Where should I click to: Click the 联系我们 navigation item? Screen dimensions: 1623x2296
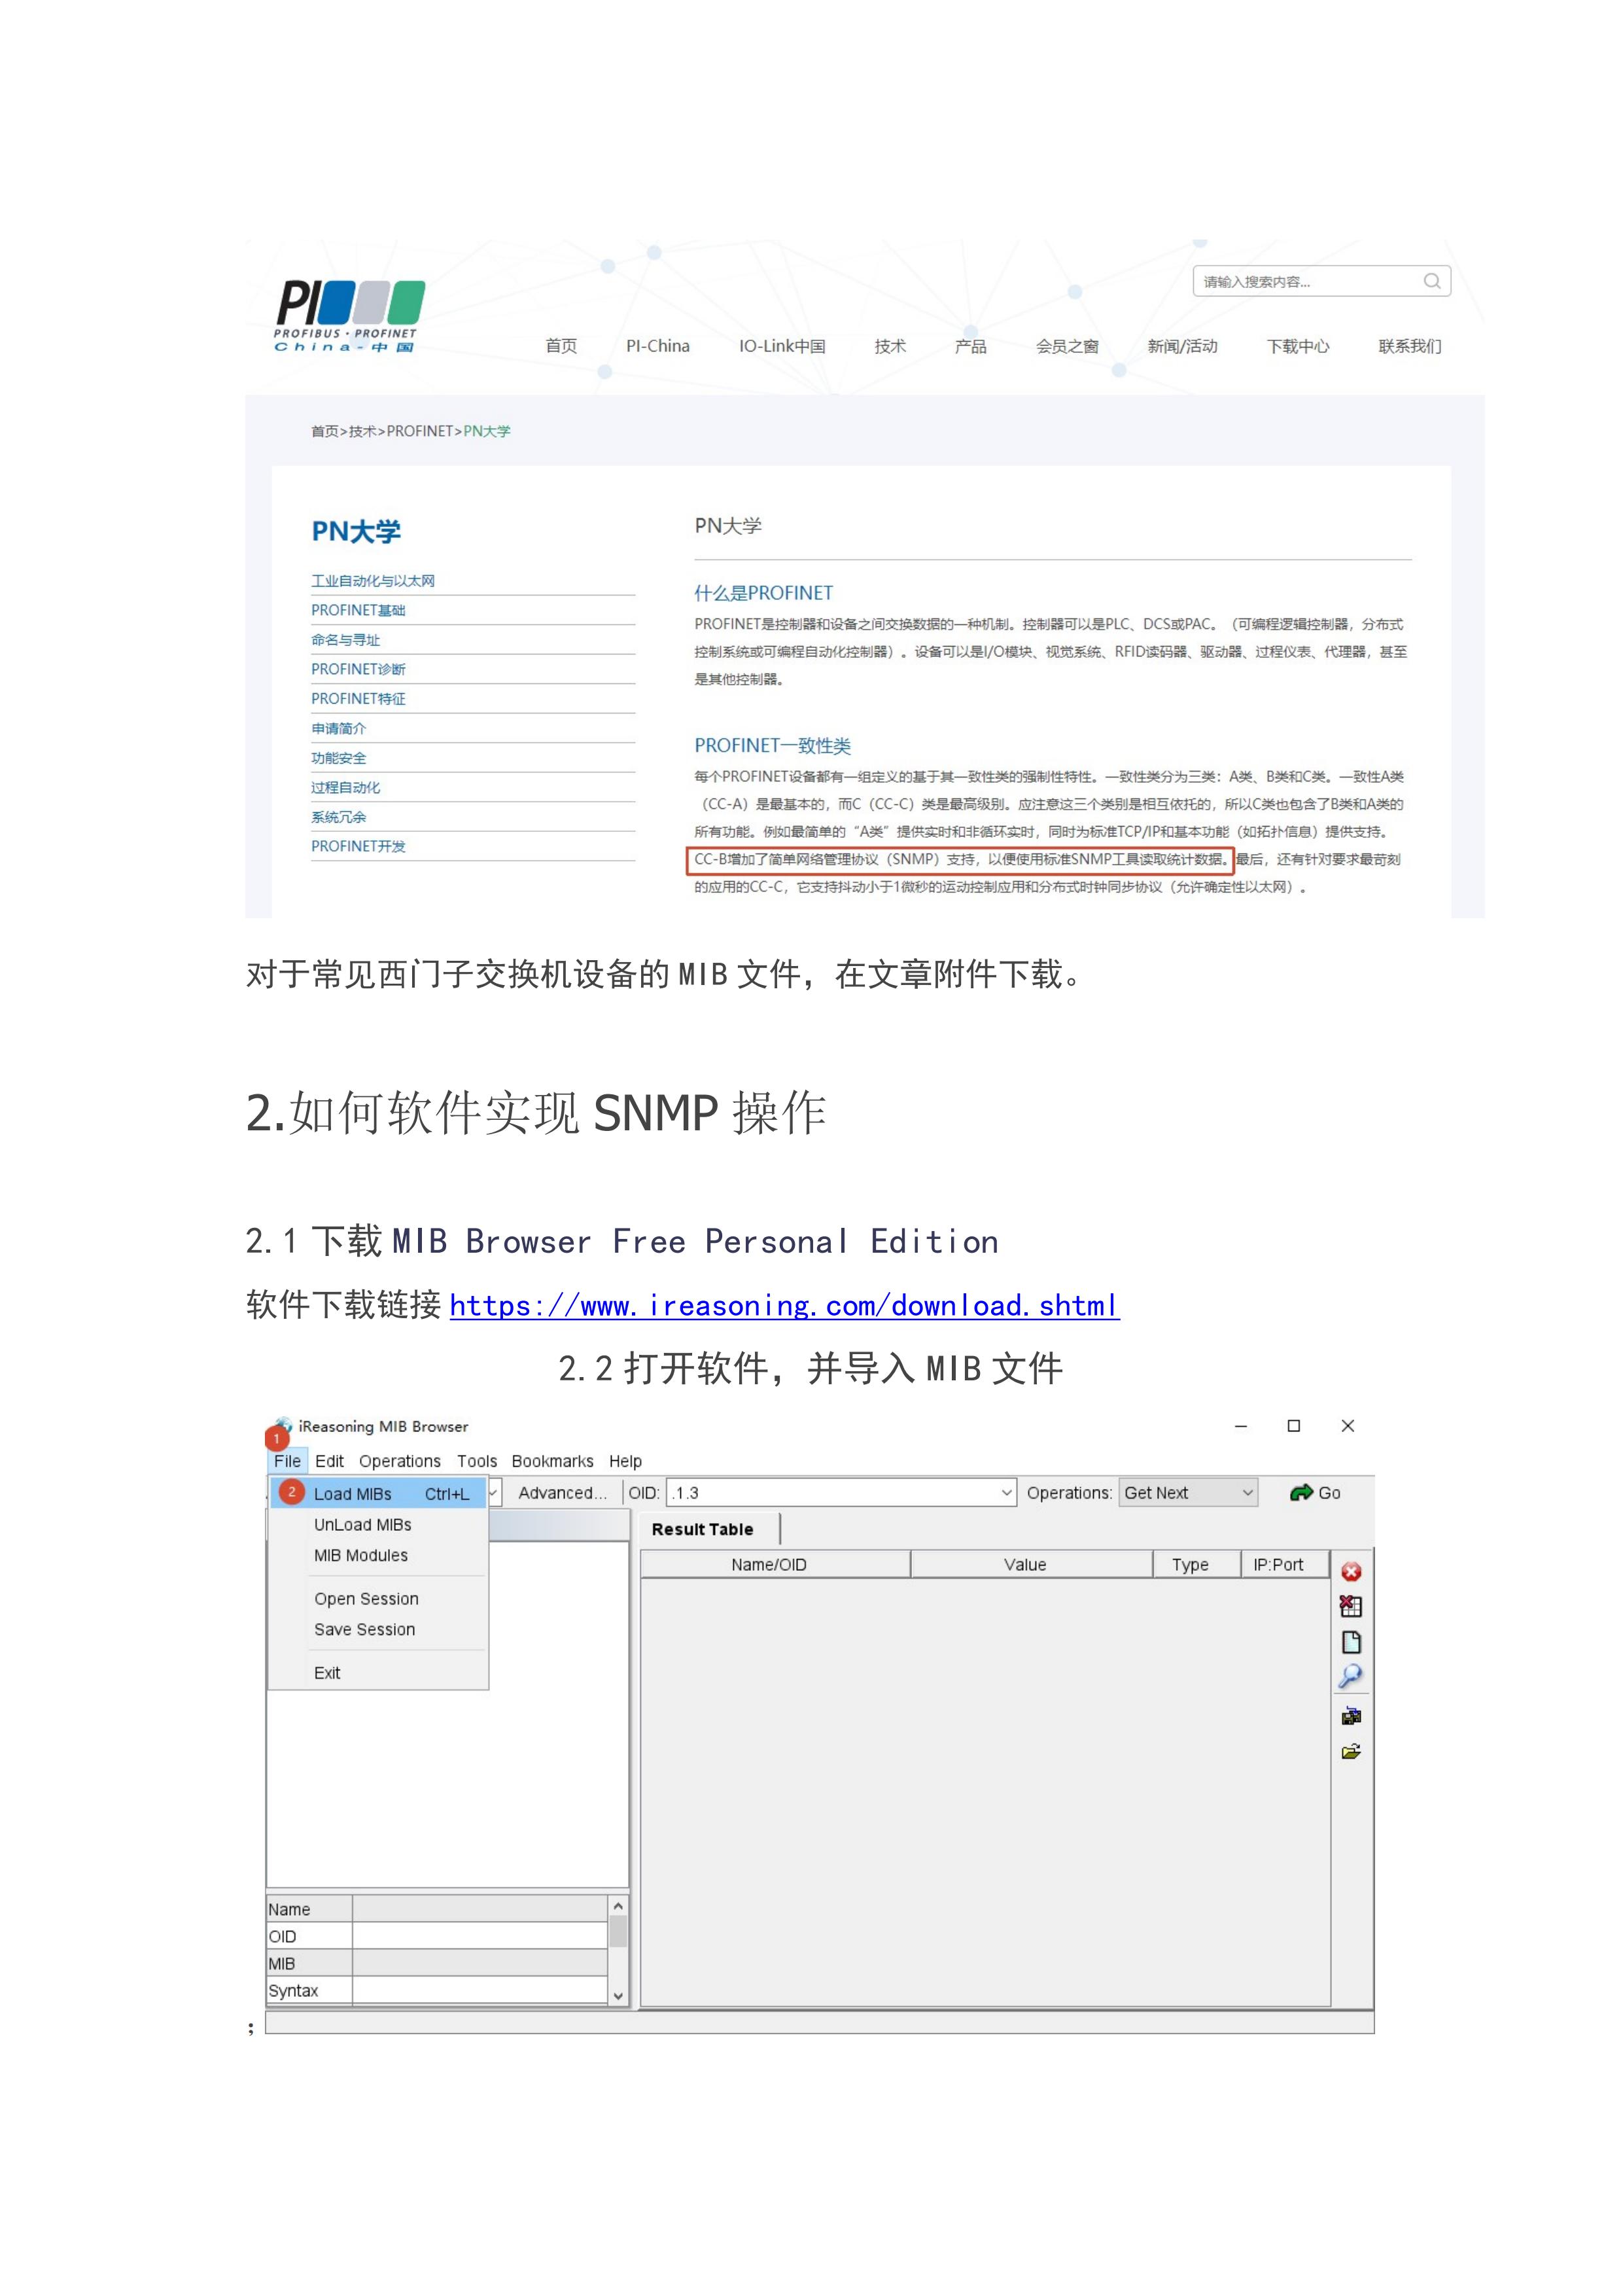pyautogui.click(x=1409, y=346)
